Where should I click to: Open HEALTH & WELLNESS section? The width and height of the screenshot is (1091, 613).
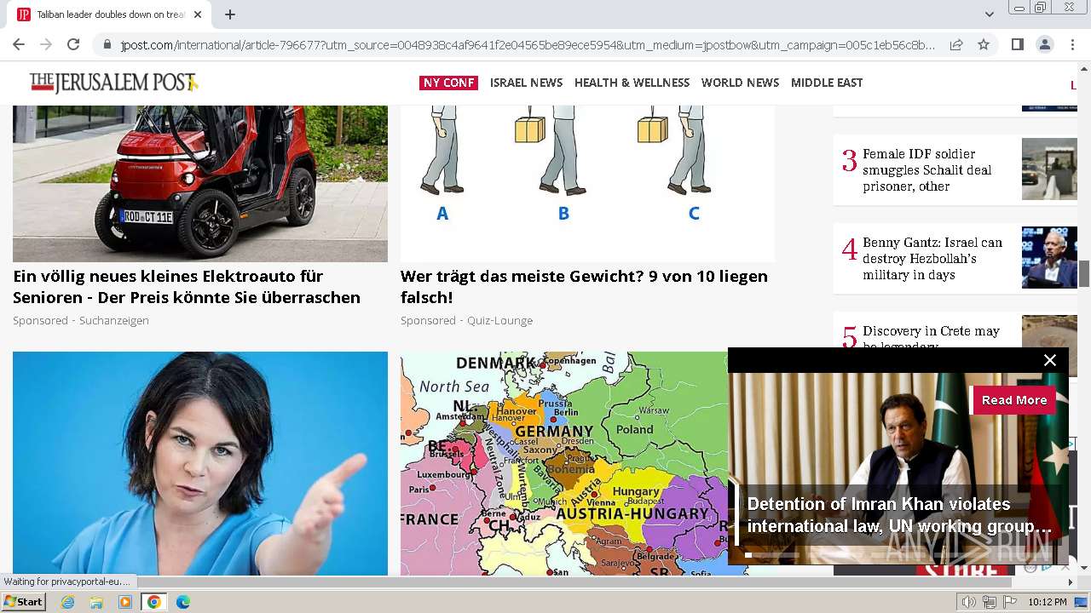click(632, 83)
